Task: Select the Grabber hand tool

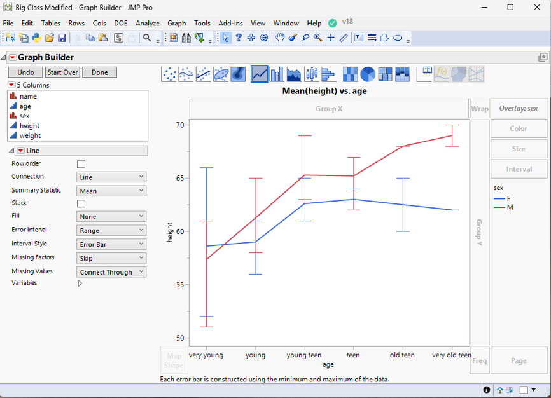Action: click(280, 38)
